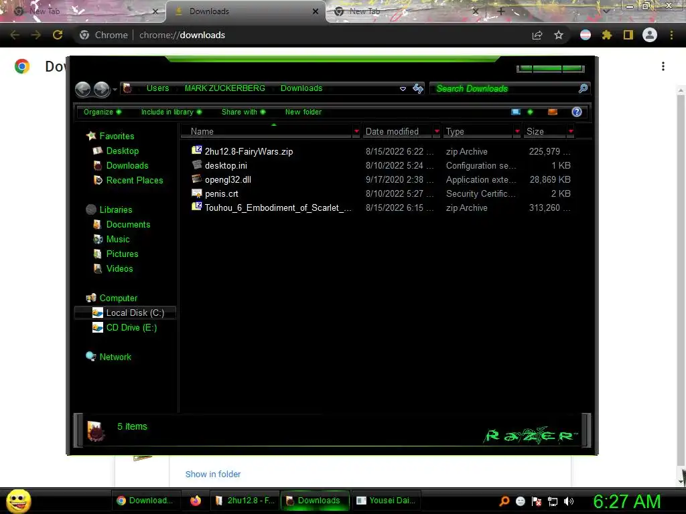686x514 pixels.
Task: Open Chrome three-dot main menu
Action: click(671, 35)
